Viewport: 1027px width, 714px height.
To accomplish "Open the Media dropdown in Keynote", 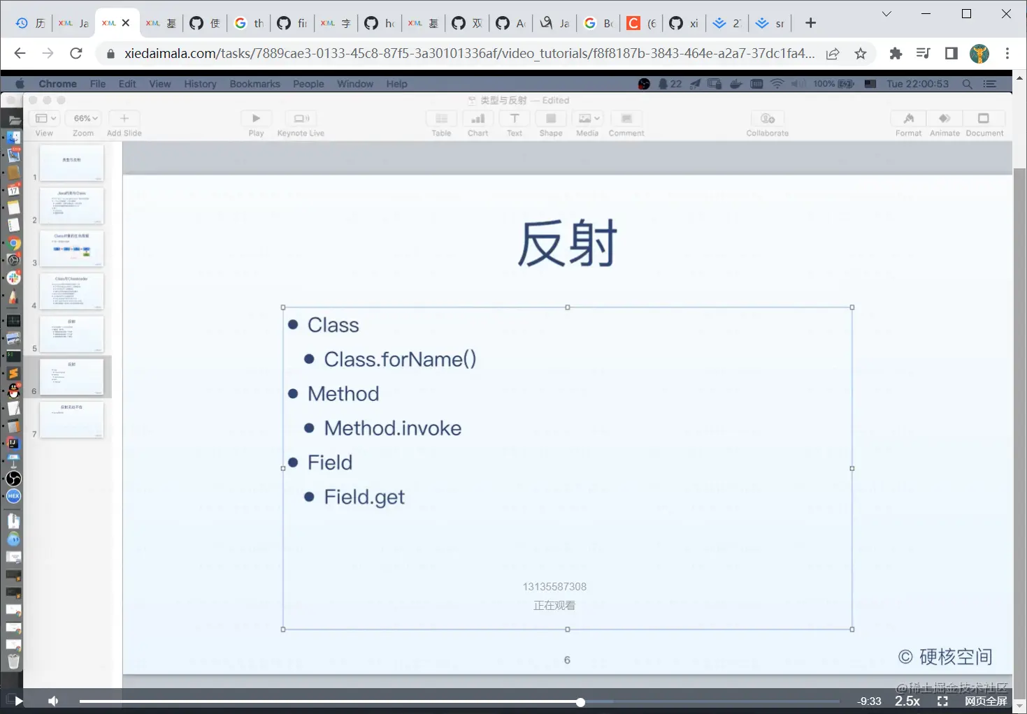I will [x=589, y=119].
